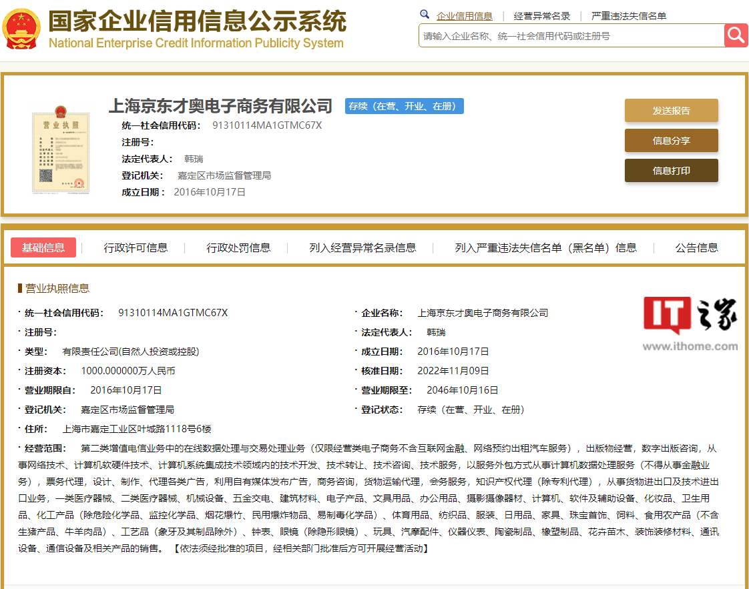Click the small blue magnifier icon beside 企业信用信息
Viewport: 749px width, 589px height.
[x=424, y=14]
